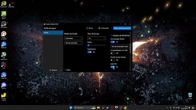Open Windows Start menu
The height and width of the screenshot is (110, 196).
coord(71,108)
